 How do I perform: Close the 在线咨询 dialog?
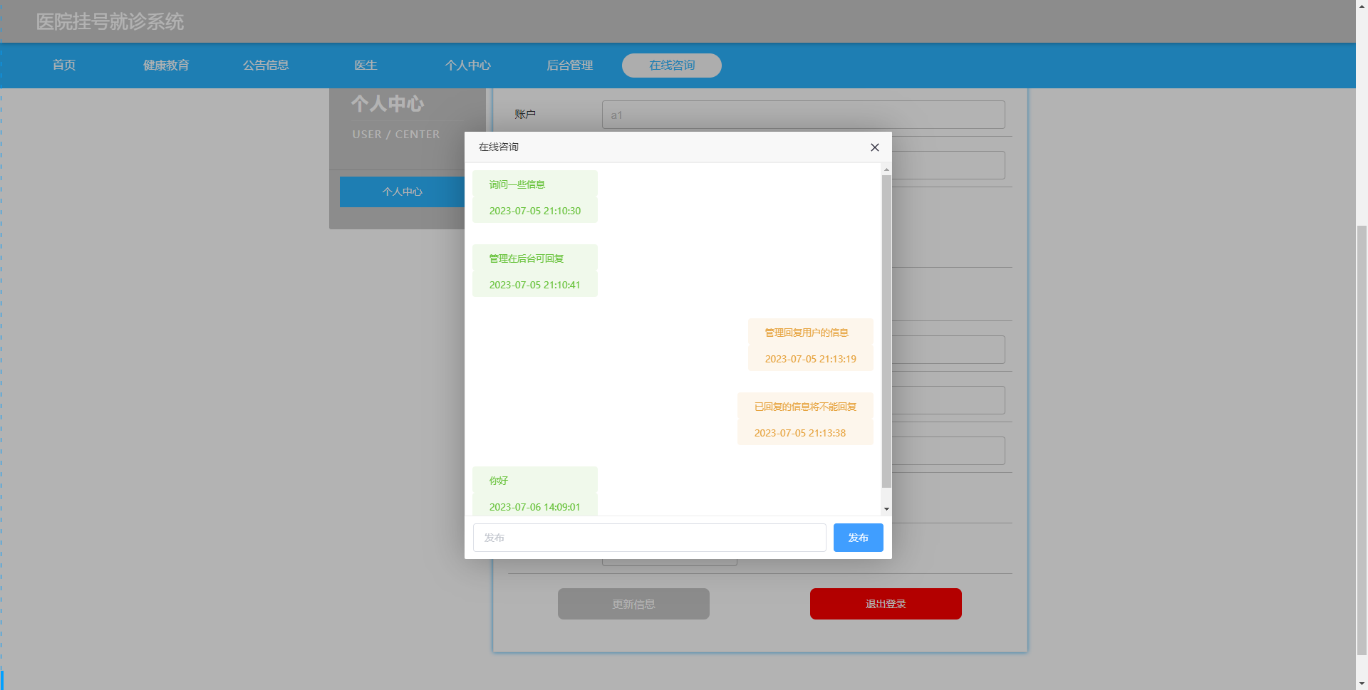875,147
